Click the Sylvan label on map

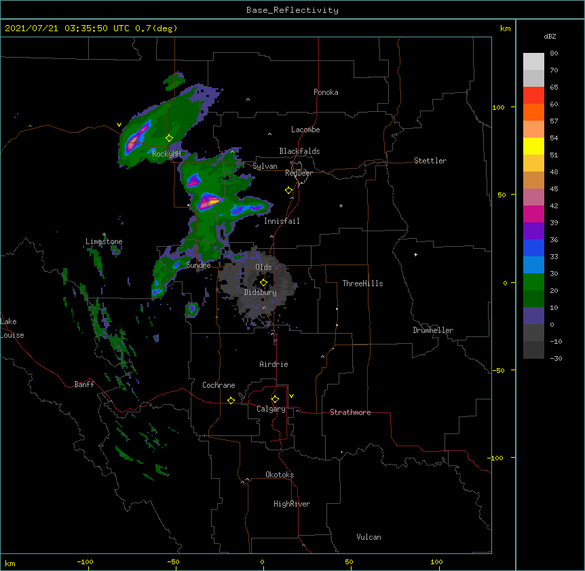click(x=265, y=166)
